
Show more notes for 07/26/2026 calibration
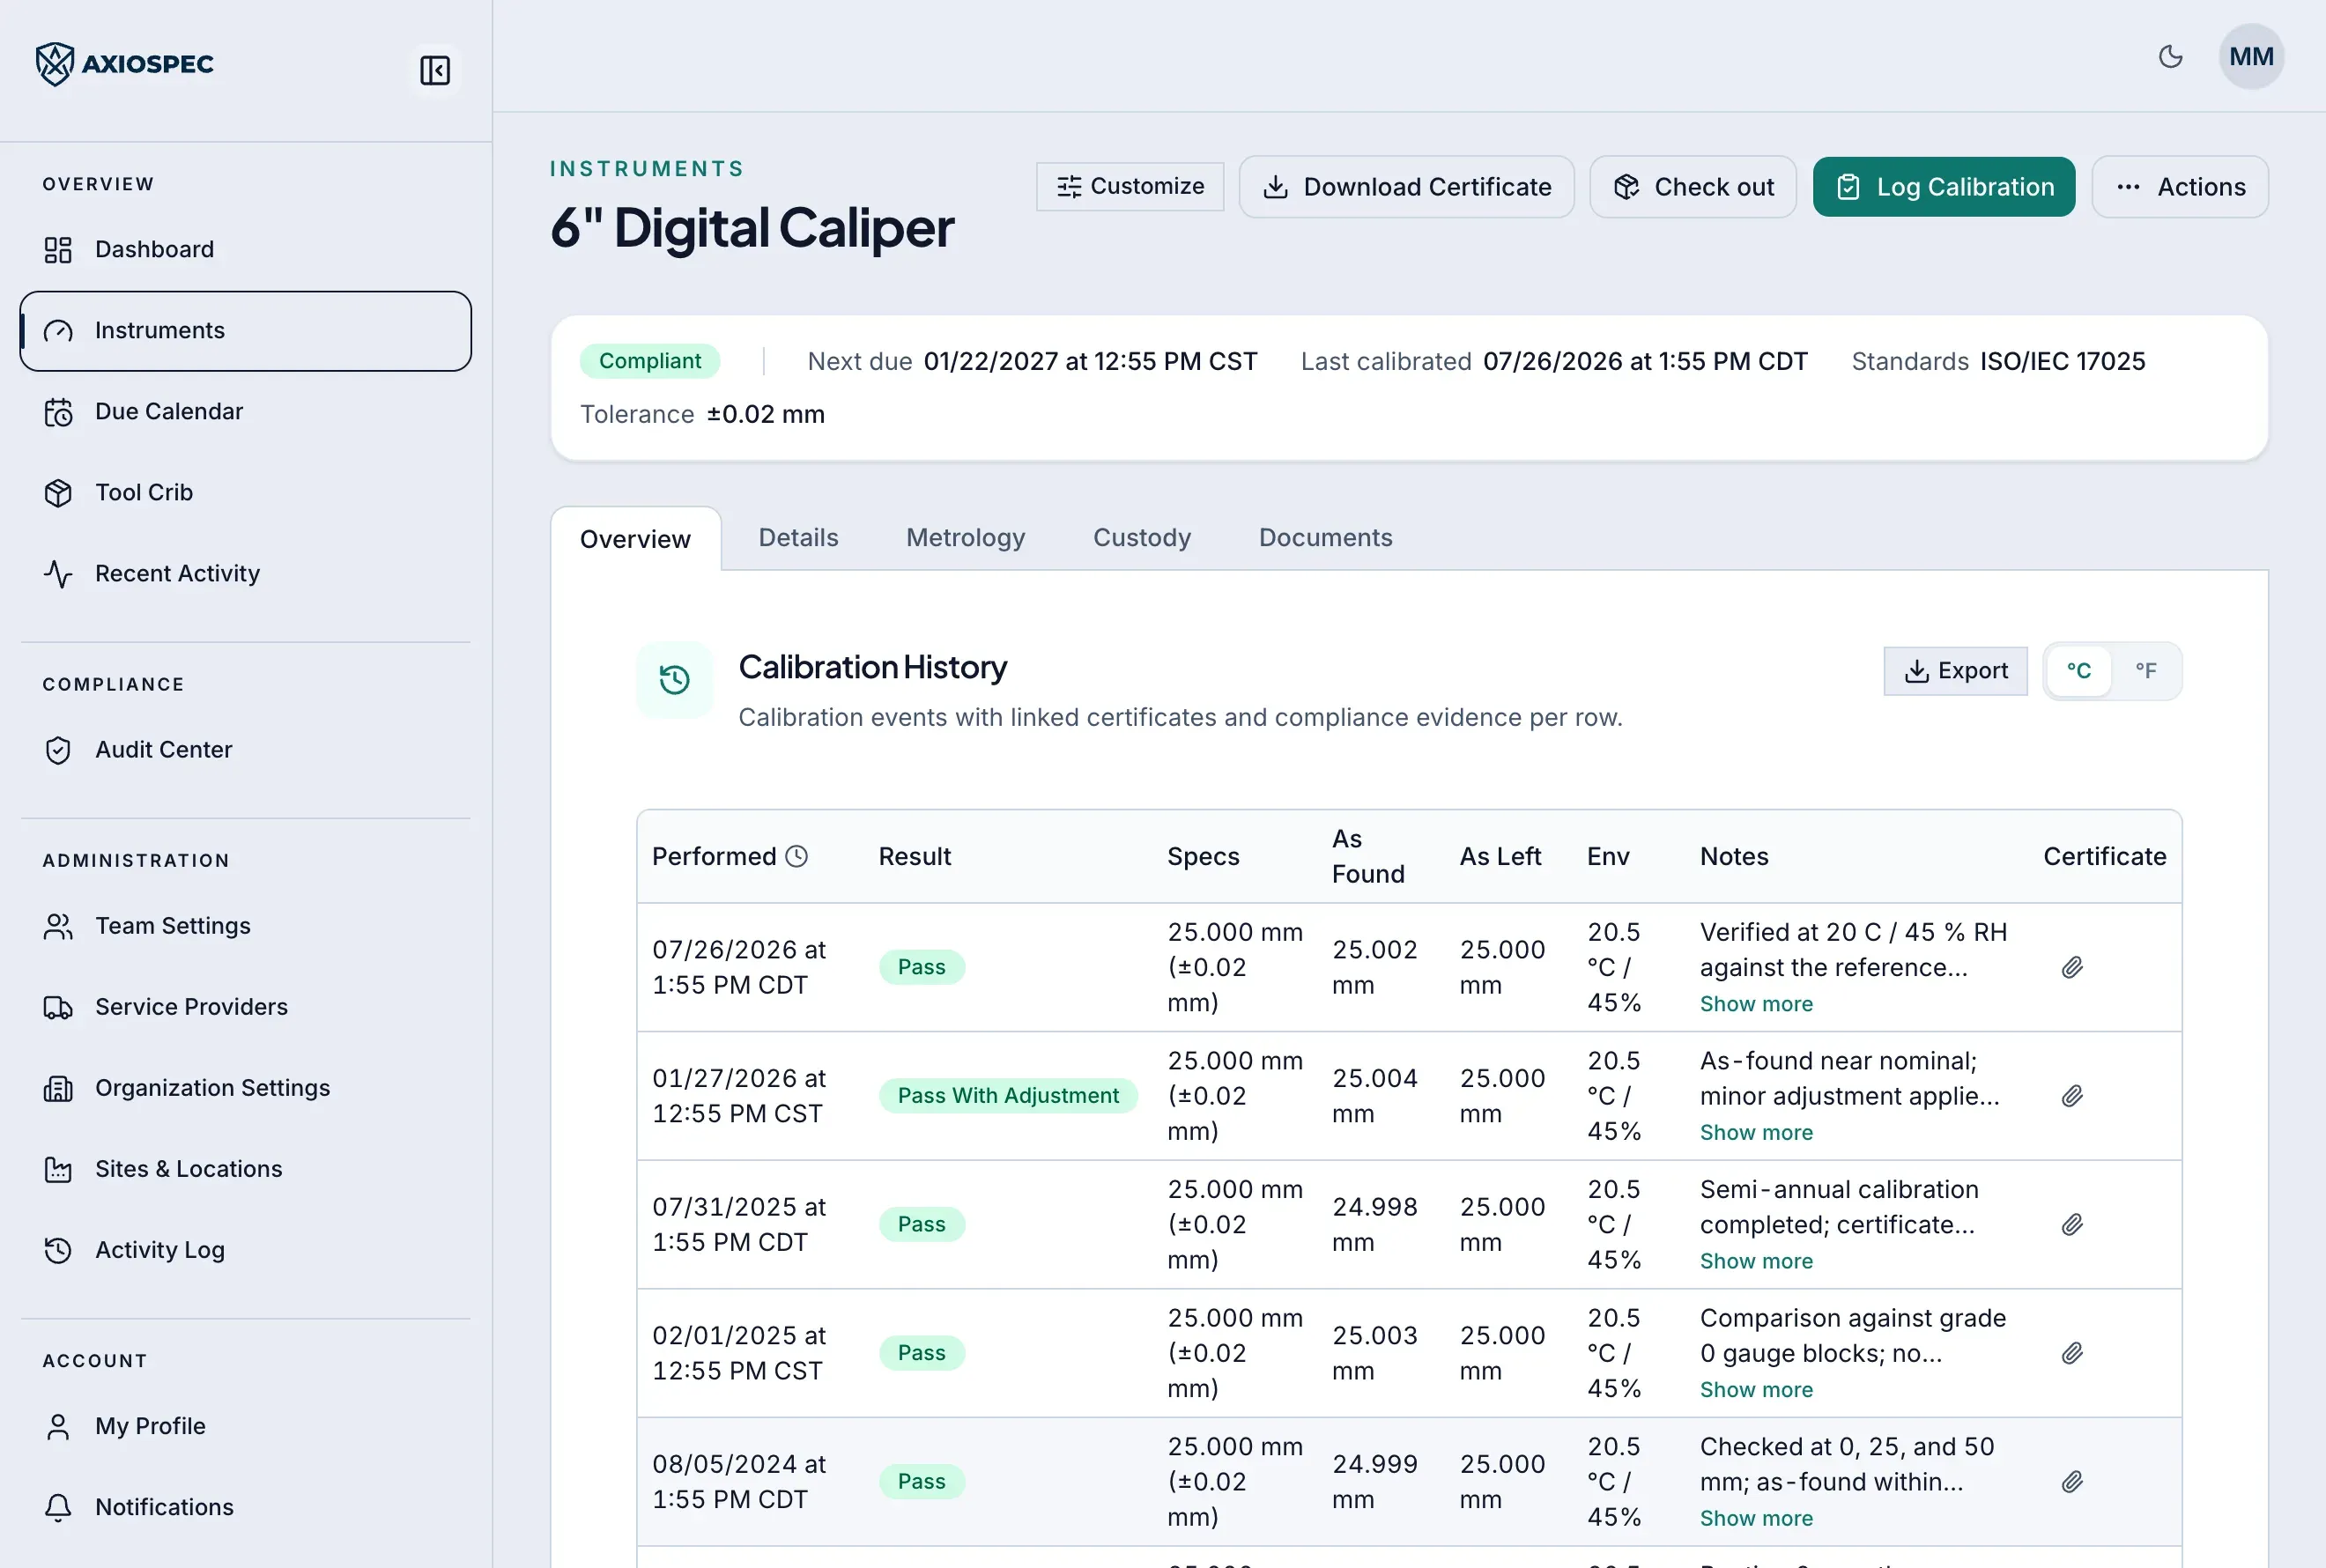coord(1756,1004)
